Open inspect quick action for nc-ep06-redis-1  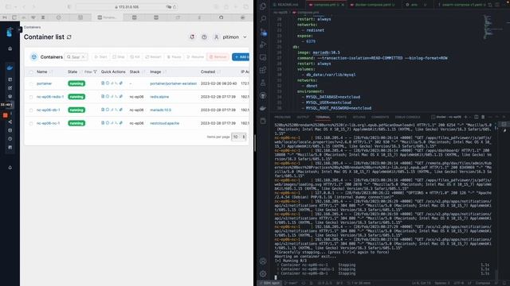click(x=108, y=96)
